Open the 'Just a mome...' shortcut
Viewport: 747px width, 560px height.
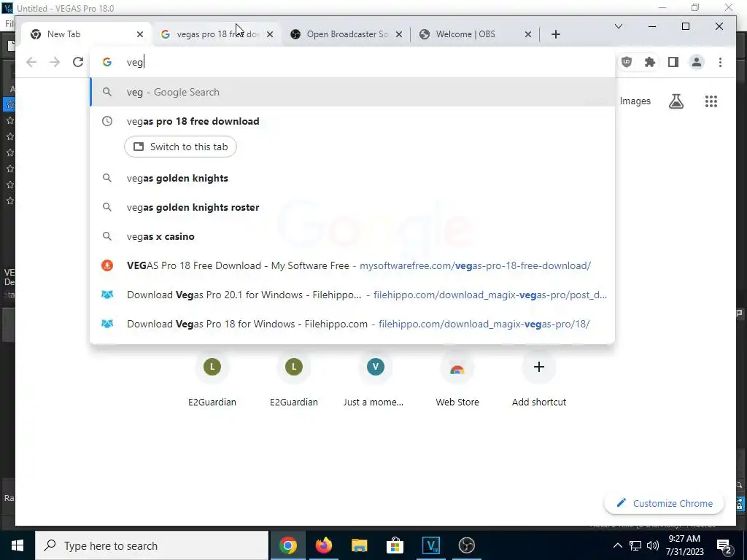[x=375, y=381]
